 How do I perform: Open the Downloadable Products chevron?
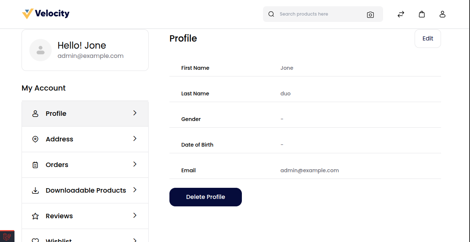(x=134, y=190)
